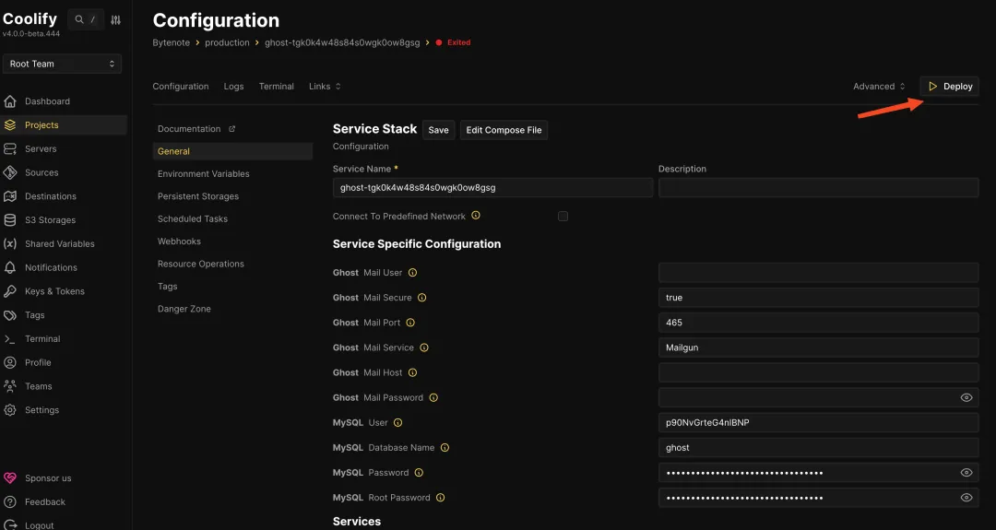Expand the Links dropdown in top tabs
Screen dimensions: 996x530
coord(325,87)
